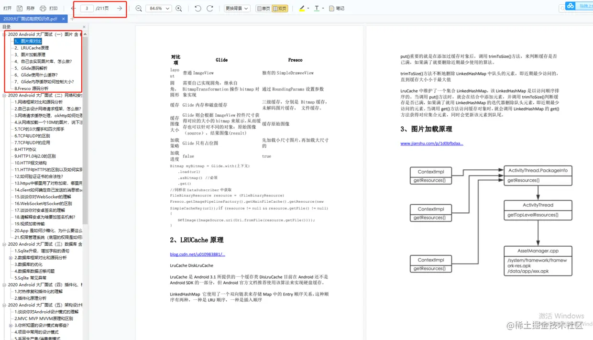Collapse the 大厂面试（二）网络和安全 outline node
The image size is (593, 340).
(x=4, y=95)
